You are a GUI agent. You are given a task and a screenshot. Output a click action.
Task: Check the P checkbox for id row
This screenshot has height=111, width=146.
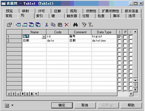point(125,37)
